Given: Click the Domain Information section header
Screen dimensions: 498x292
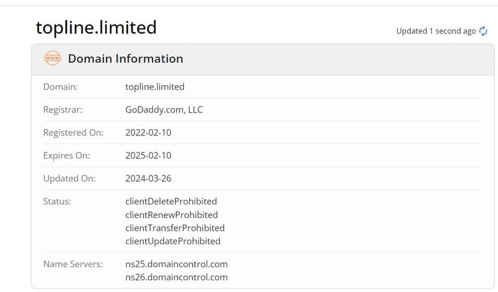Looking at the screenshot, I should [x=126, y=58].
